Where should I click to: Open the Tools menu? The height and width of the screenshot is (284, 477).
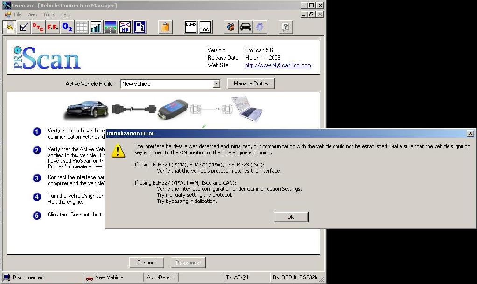pyautogui.click(x=49, y=14)
